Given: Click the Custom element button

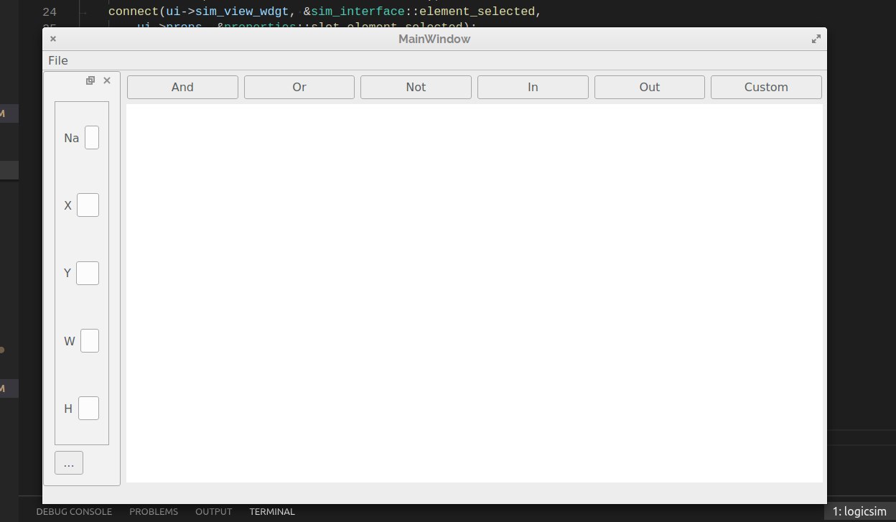Looking at the screenshot, I should coord(766,87).
